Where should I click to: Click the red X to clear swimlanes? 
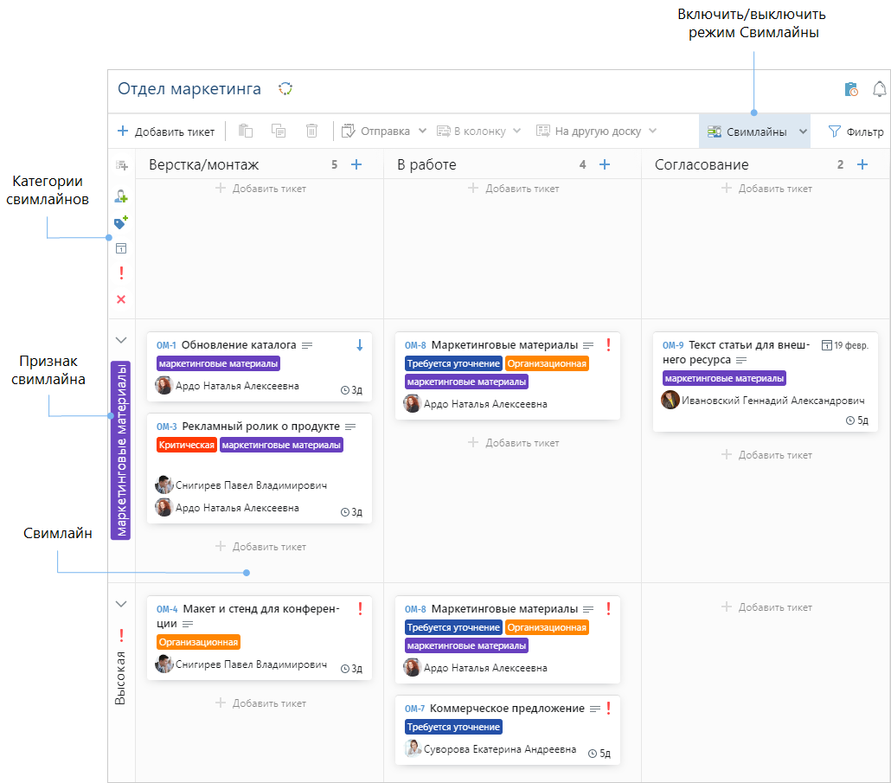point(121,299)
